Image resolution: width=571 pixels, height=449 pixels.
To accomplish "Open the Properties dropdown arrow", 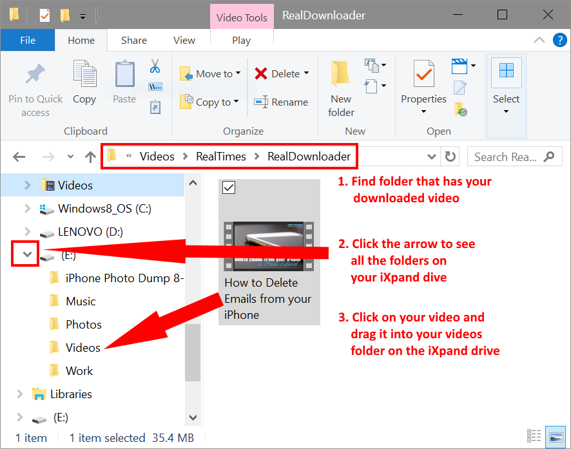I will pos(423,111).
